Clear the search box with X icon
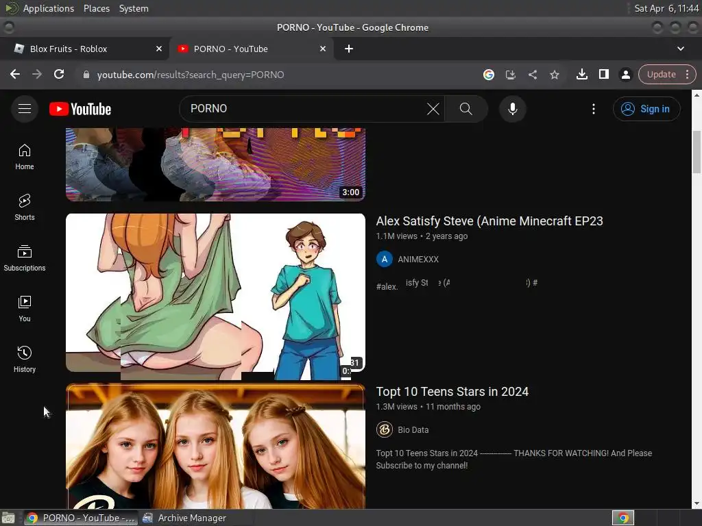 coord(433,109)
